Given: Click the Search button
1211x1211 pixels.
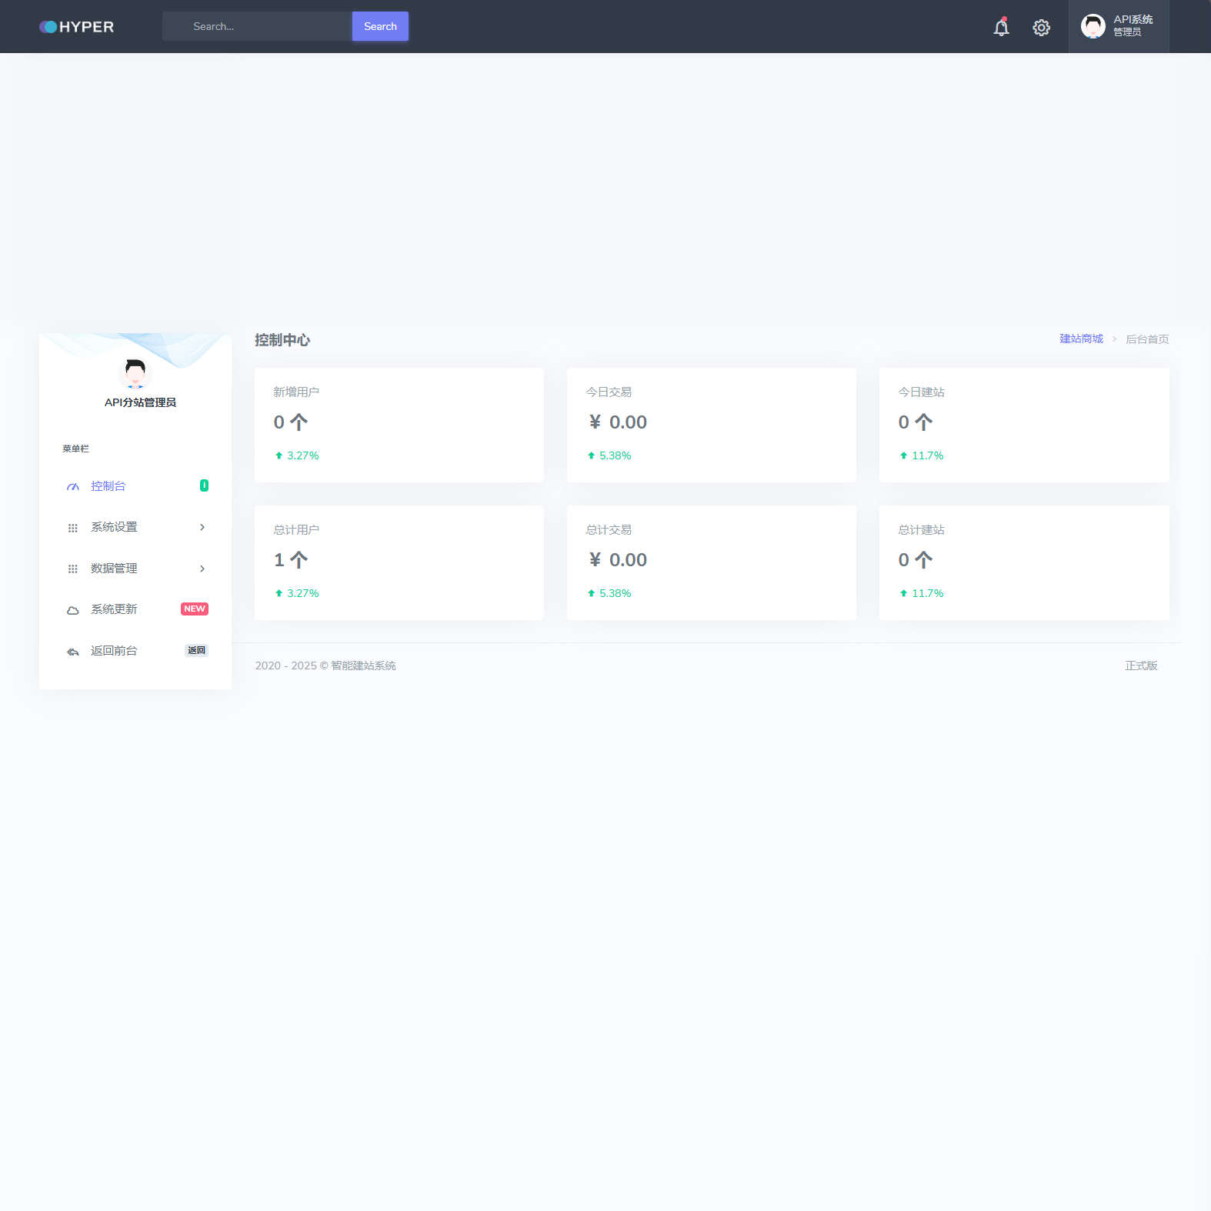Looking at the screenshot, I should click(x=380, y=26).
